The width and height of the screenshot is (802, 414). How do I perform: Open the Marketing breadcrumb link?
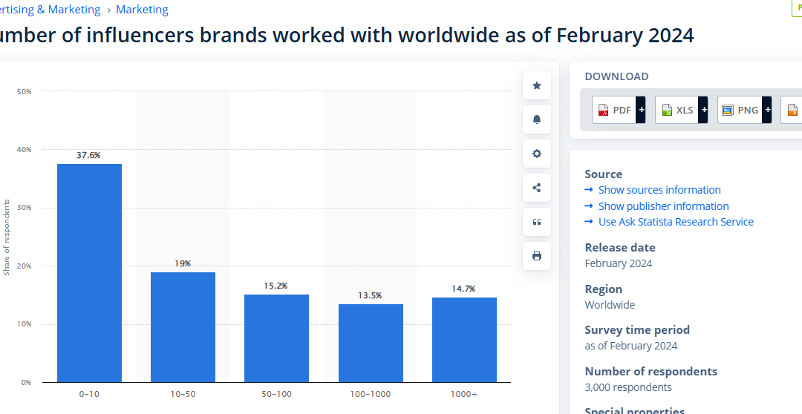(x=142, y=10)
